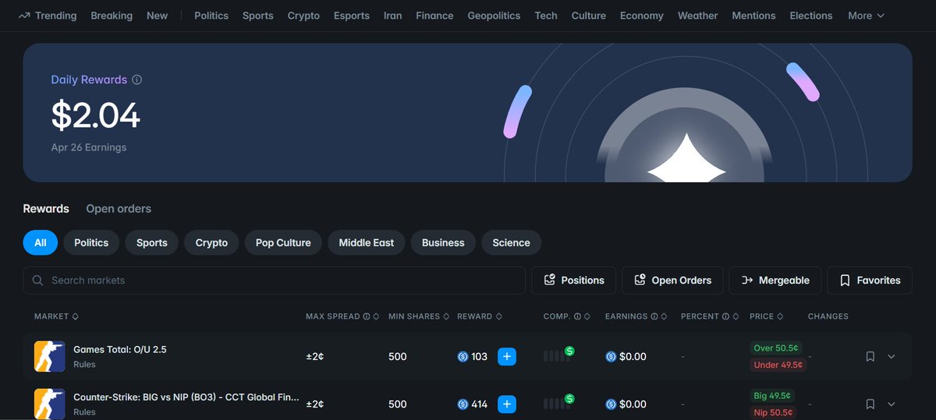Image resolution: width=936 pixels, height=420 pixels.
Task: Click the EARNINGS column info icon
Action: point(654,316)
